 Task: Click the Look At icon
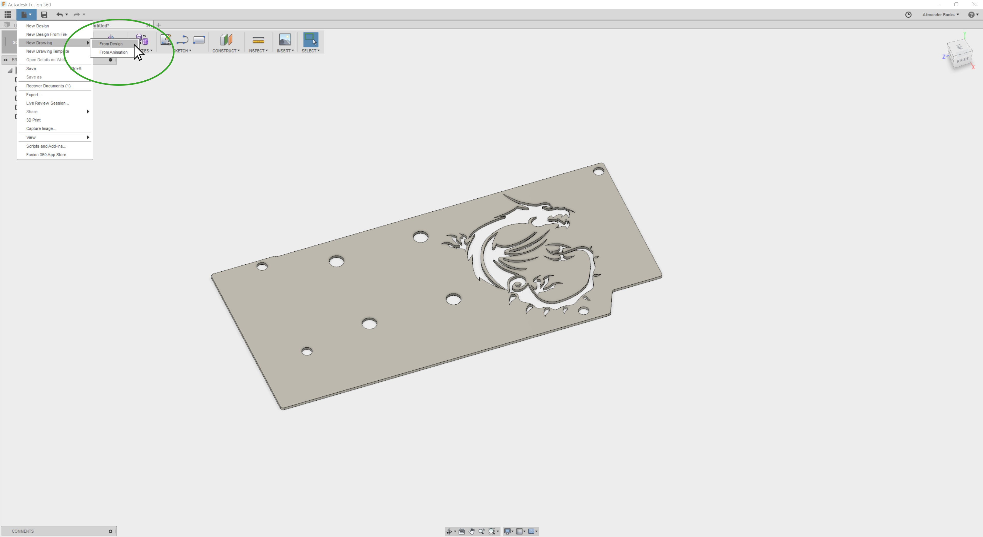[462, 531]
